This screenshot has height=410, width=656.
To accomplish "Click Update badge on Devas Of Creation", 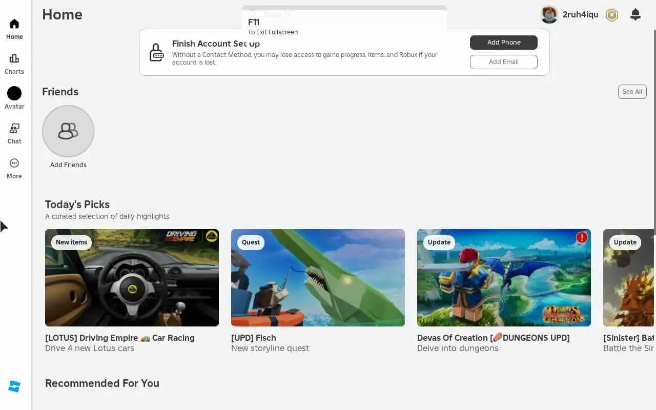I will (439, 242).
